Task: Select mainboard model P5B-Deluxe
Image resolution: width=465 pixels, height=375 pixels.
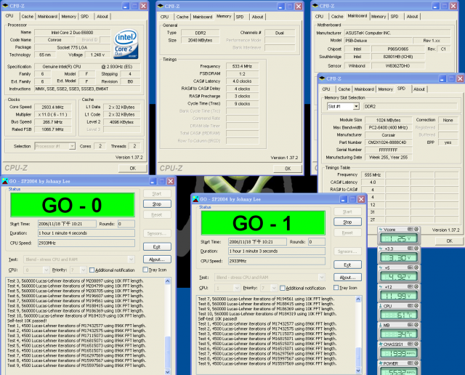Action: point(379,41)
